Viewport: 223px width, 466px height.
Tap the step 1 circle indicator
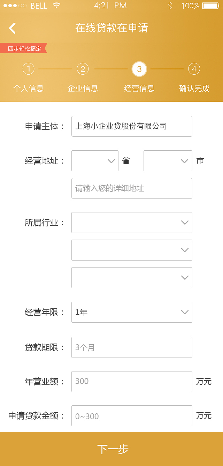click(28, 69)
